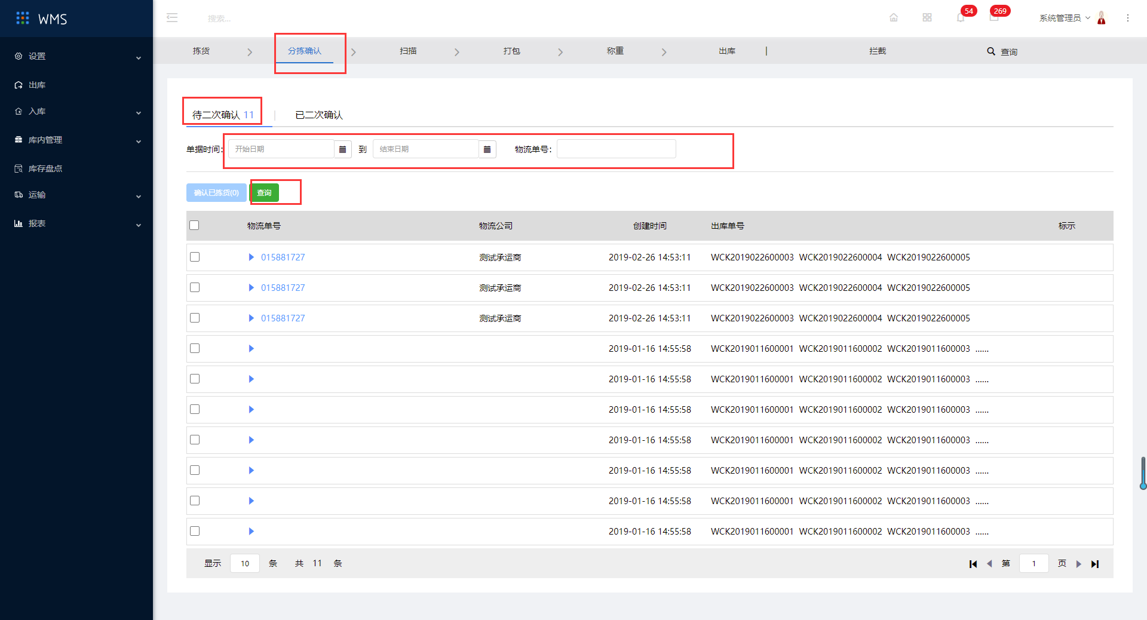Click the 报表 chart icon in the sidebar
Image resolution: width=1147 pixels, height=620 pixels.
point(19,223)
